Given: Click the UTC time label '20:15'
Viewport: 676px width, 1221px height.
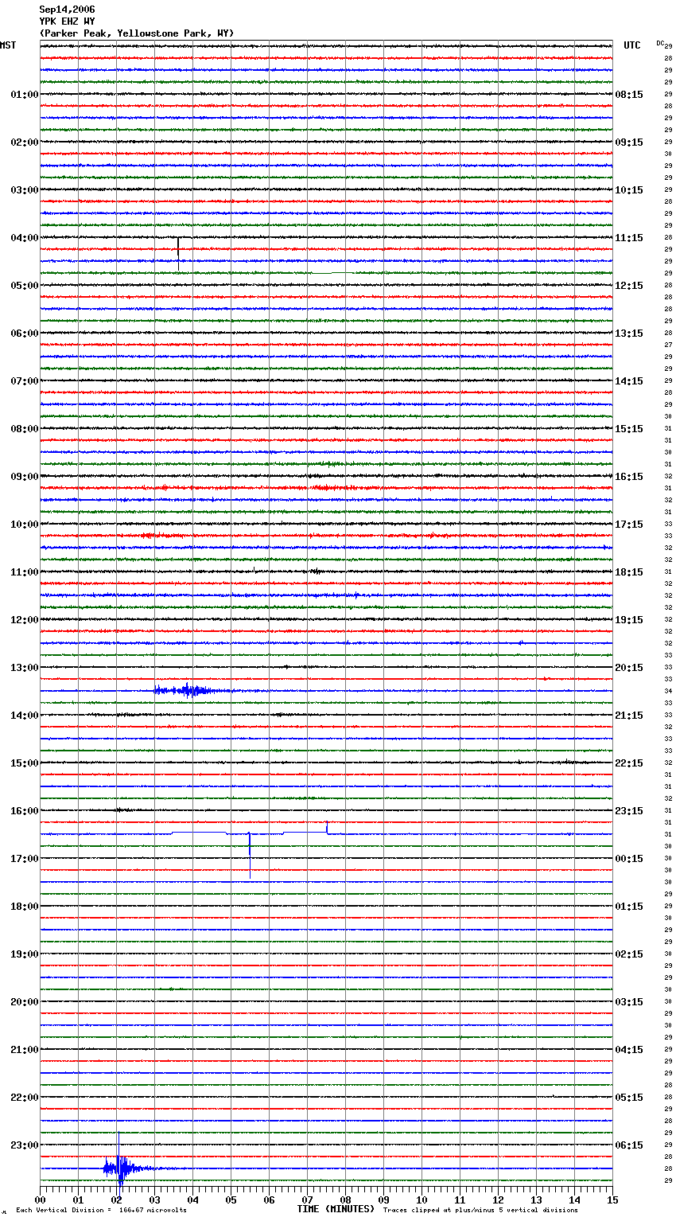Looking at the screenshot, I should click(x=629, y=668).
